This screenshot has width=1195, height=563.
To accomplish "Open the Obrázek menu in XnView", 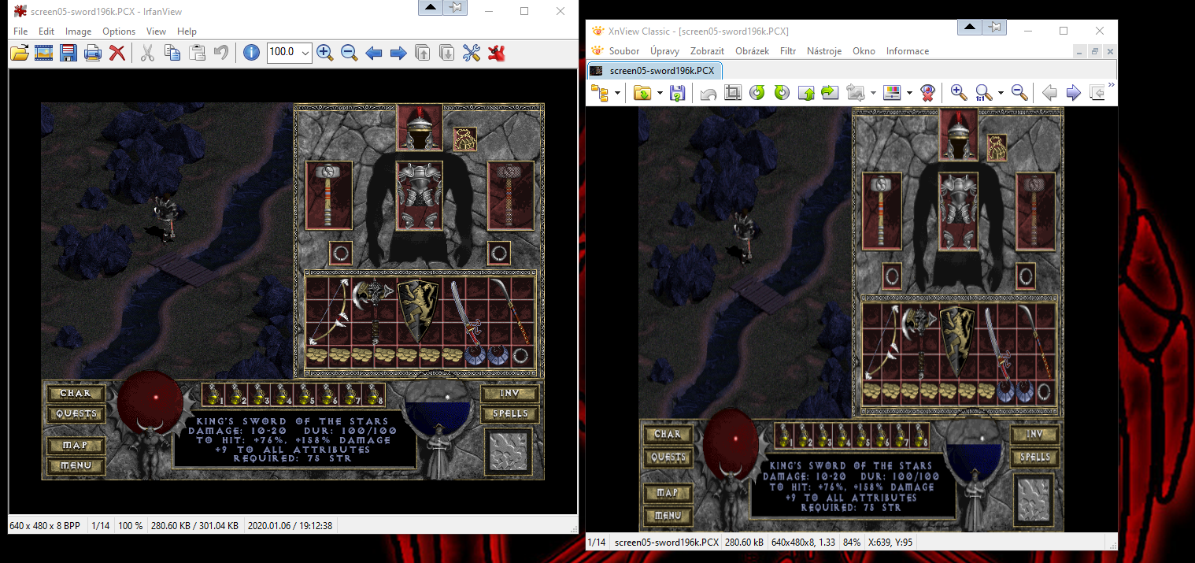I will click(752, 51).
